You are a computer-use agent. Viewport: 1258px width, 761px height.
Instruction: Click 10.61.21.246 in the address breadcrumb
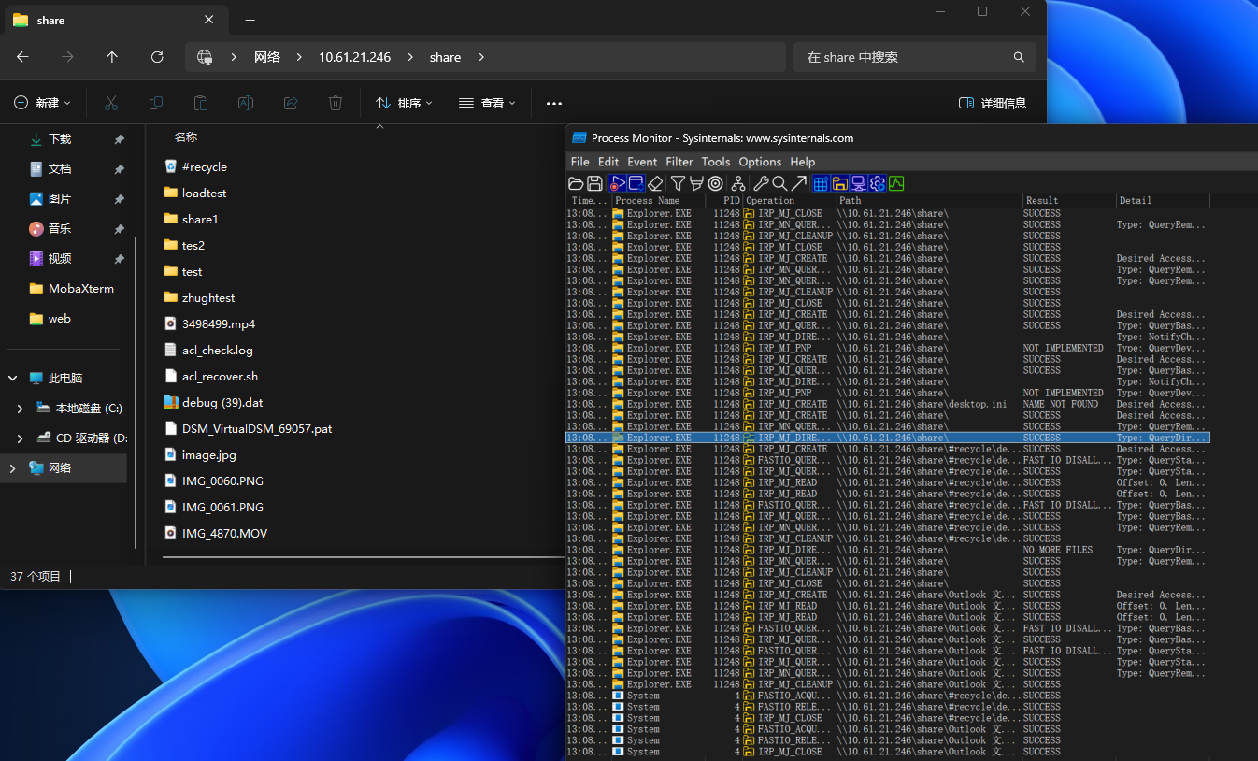click(x=354, y=57)
